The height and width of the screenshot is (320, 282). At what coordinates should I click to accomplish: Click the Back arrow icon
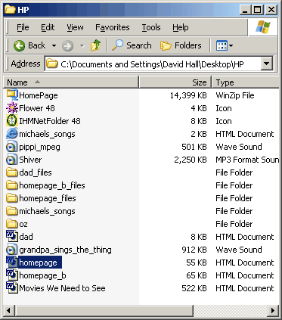20,46
